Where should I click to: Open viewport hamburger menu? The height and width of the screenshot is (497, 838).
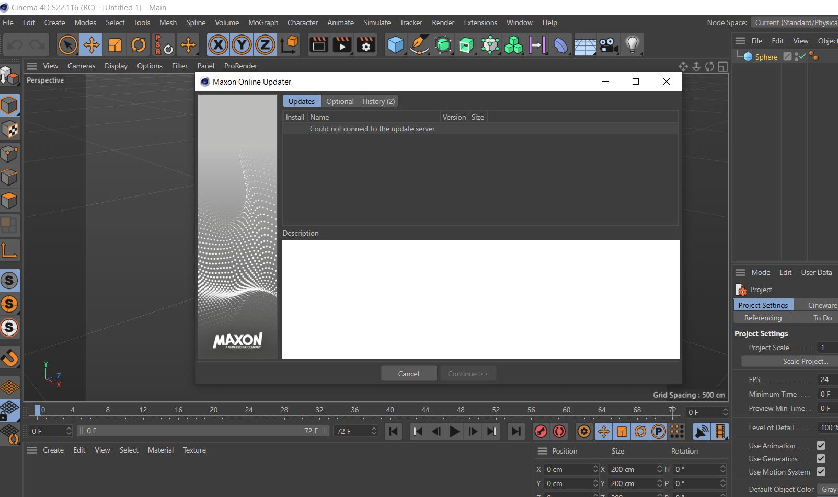(32, 66)
